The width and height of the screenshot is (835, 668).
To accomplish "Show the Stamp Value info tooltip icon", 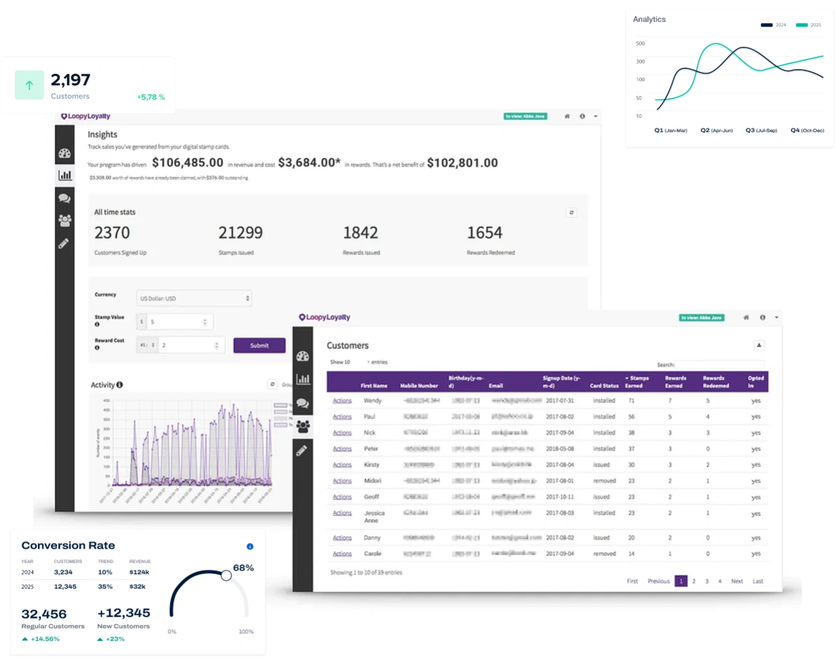I will 97,324.
